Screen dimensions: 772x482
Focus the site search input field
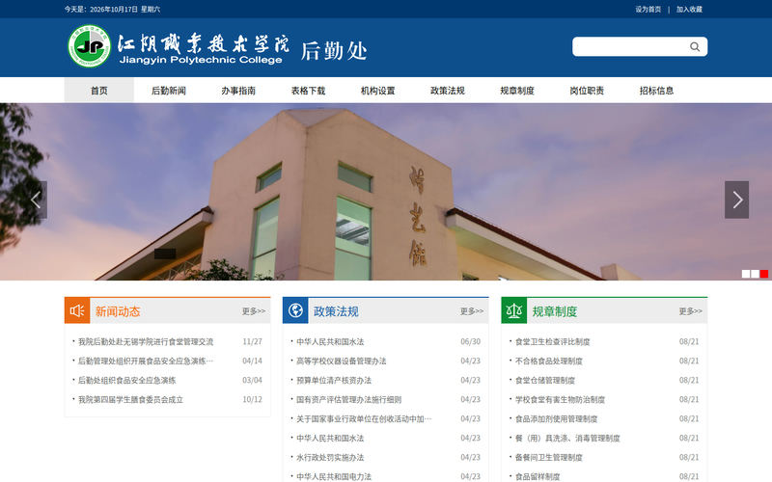coord(631,46)
